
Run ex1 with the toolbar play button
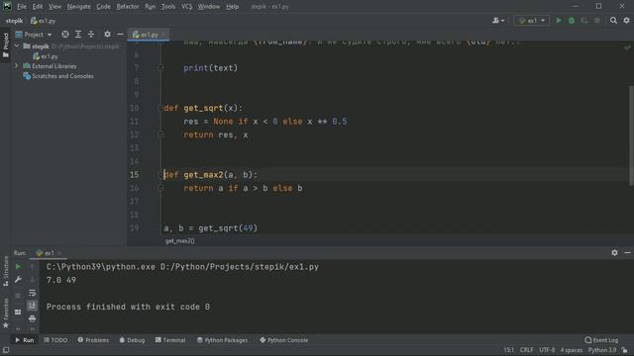559,20
